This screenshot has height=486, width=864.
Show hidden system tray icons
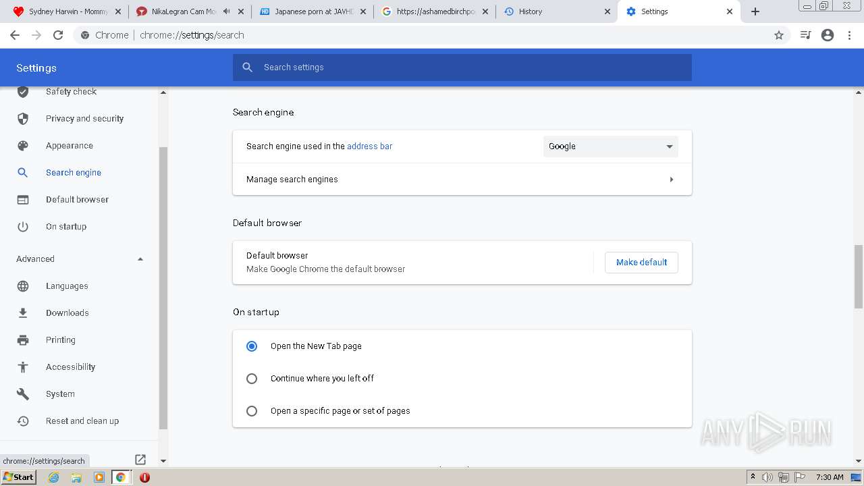[753, 477]
